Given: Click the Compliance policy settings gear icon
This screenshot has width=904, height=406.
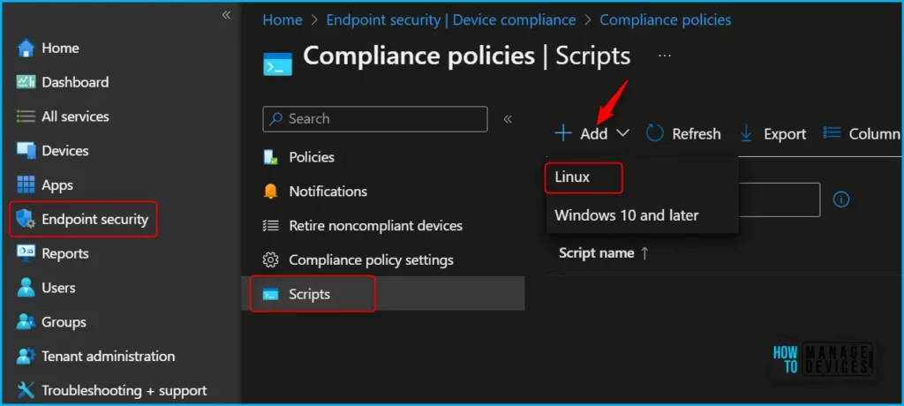Looking at the screenshot, I should 270,259.
